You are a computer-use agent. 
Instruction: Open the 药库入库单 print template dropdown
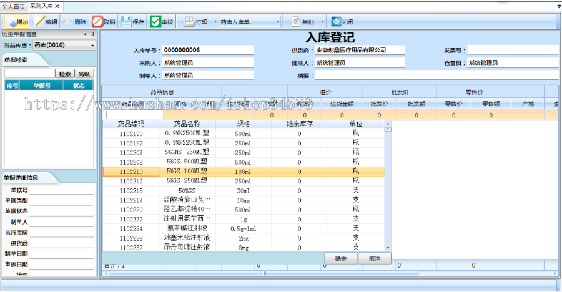(x=278, y=22)
